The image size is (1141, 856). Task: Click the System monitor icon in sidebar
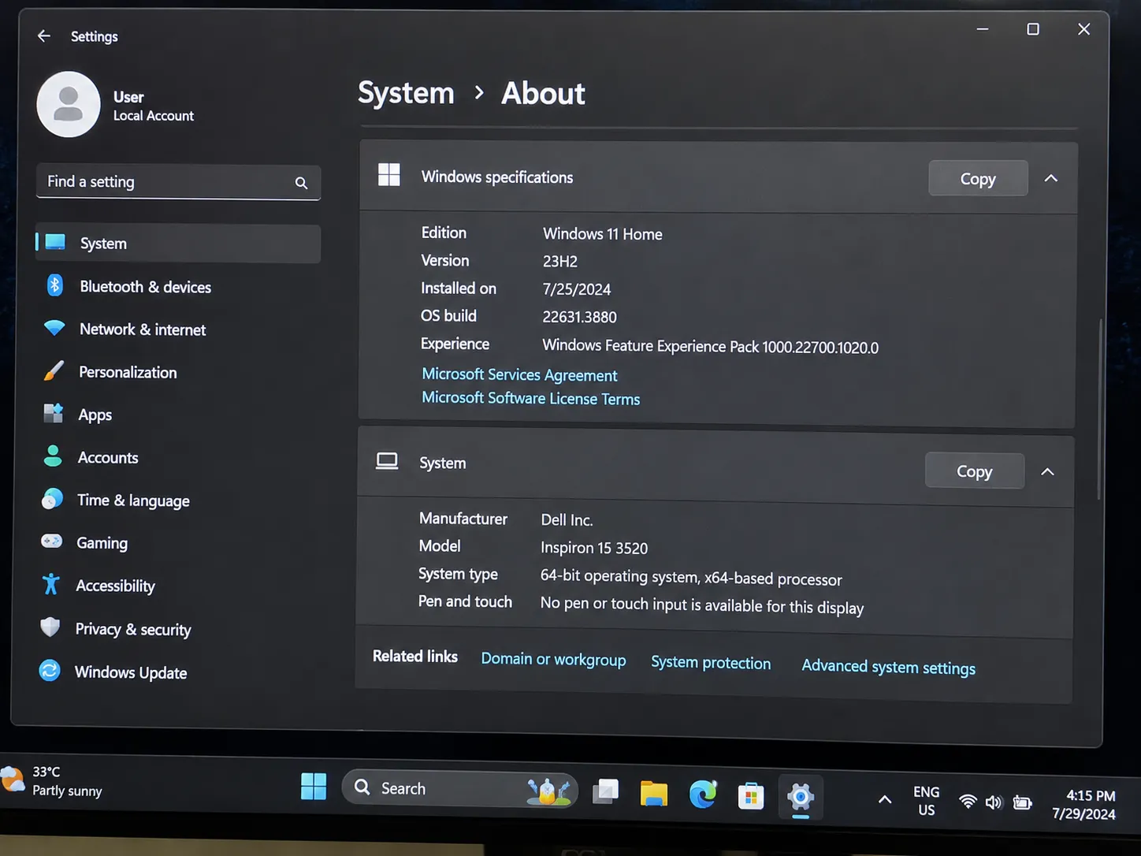[55, 242]
